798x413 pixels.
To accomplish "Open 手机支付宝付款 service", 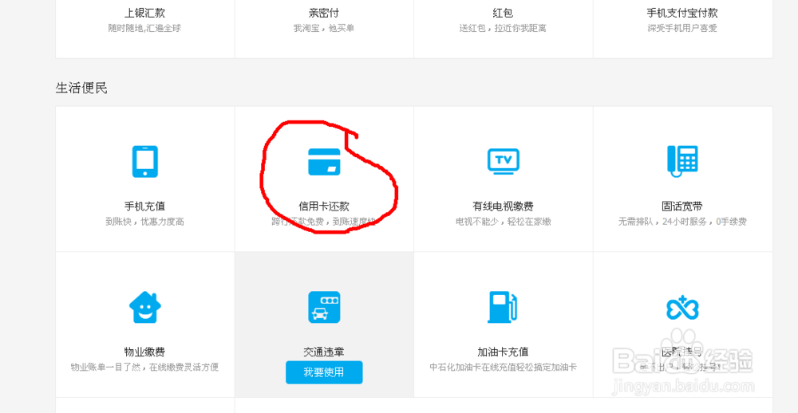I will pyautogui.click(x=682, y=14).
